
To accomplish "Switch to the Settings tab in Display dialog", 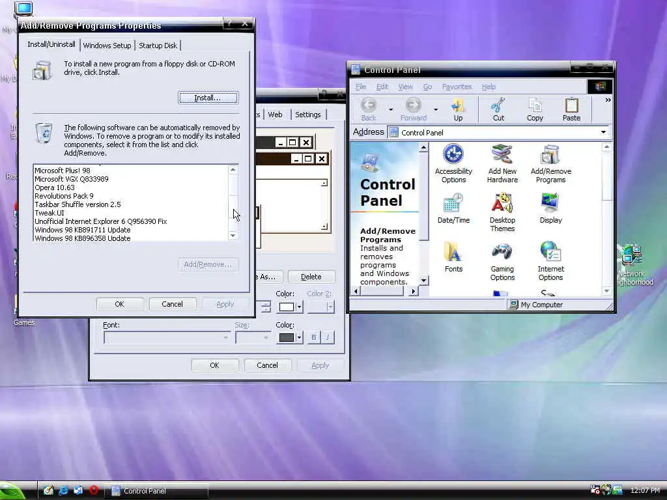I will point(307,115).
